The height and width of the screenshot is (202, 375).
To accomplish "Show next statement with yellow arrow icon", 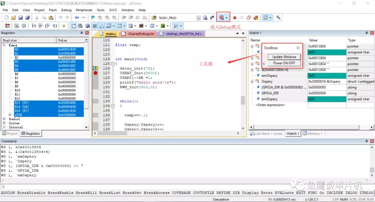I will (x=64, y=26).
